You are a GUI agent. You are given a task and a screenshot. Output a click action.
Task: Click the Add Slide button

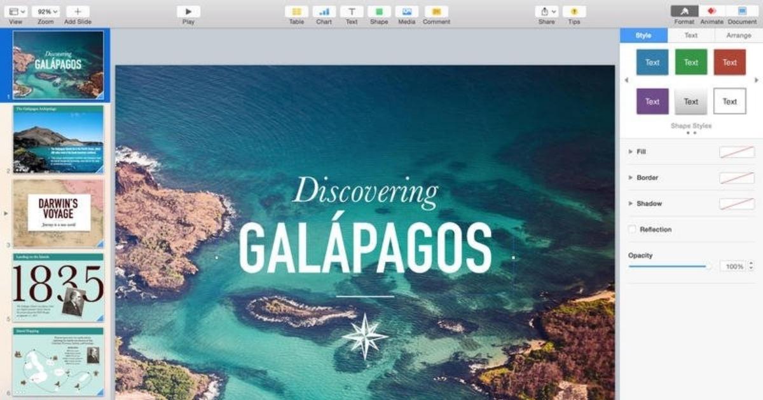pyautogui.click(x=78, y=11)
